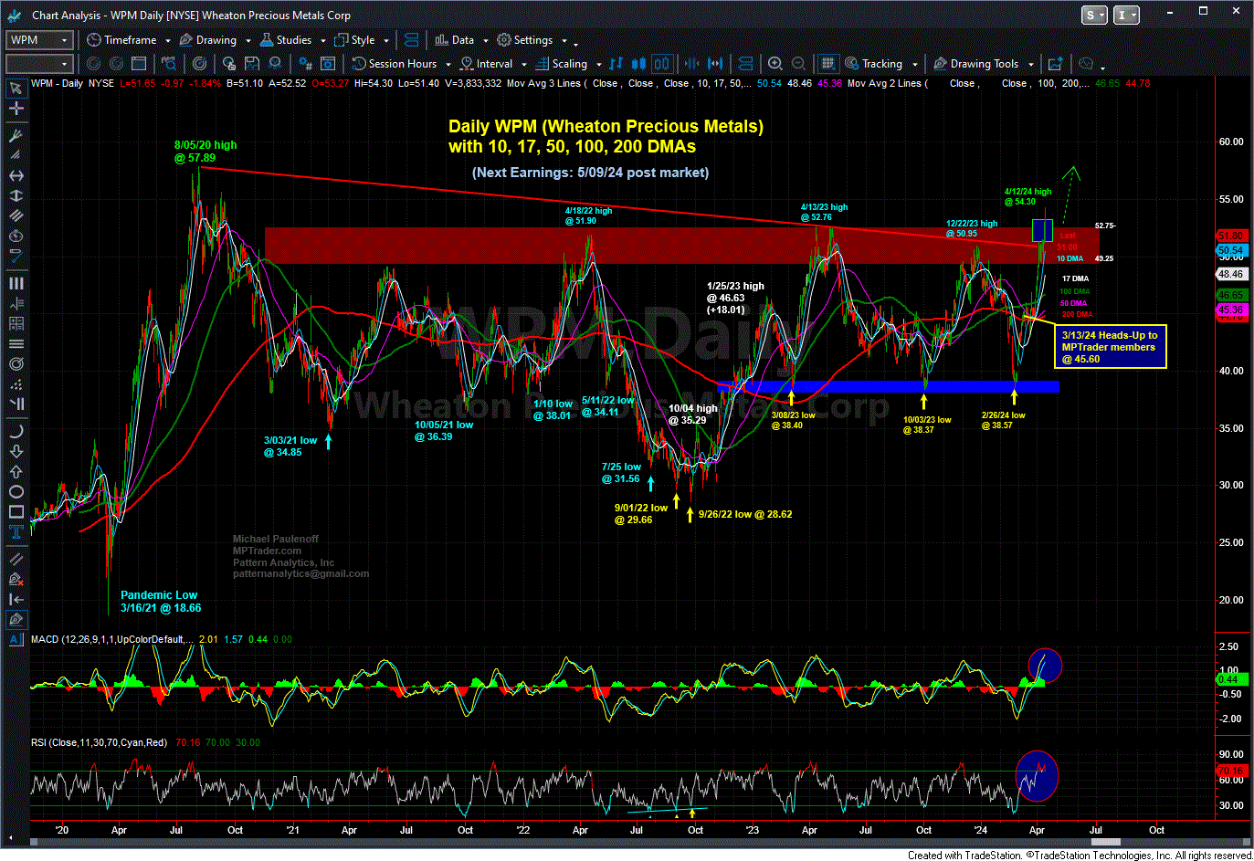Select the Crosshair cursor tool
Viewport: 1254px width, 861px height.
[x=16, y=108]
